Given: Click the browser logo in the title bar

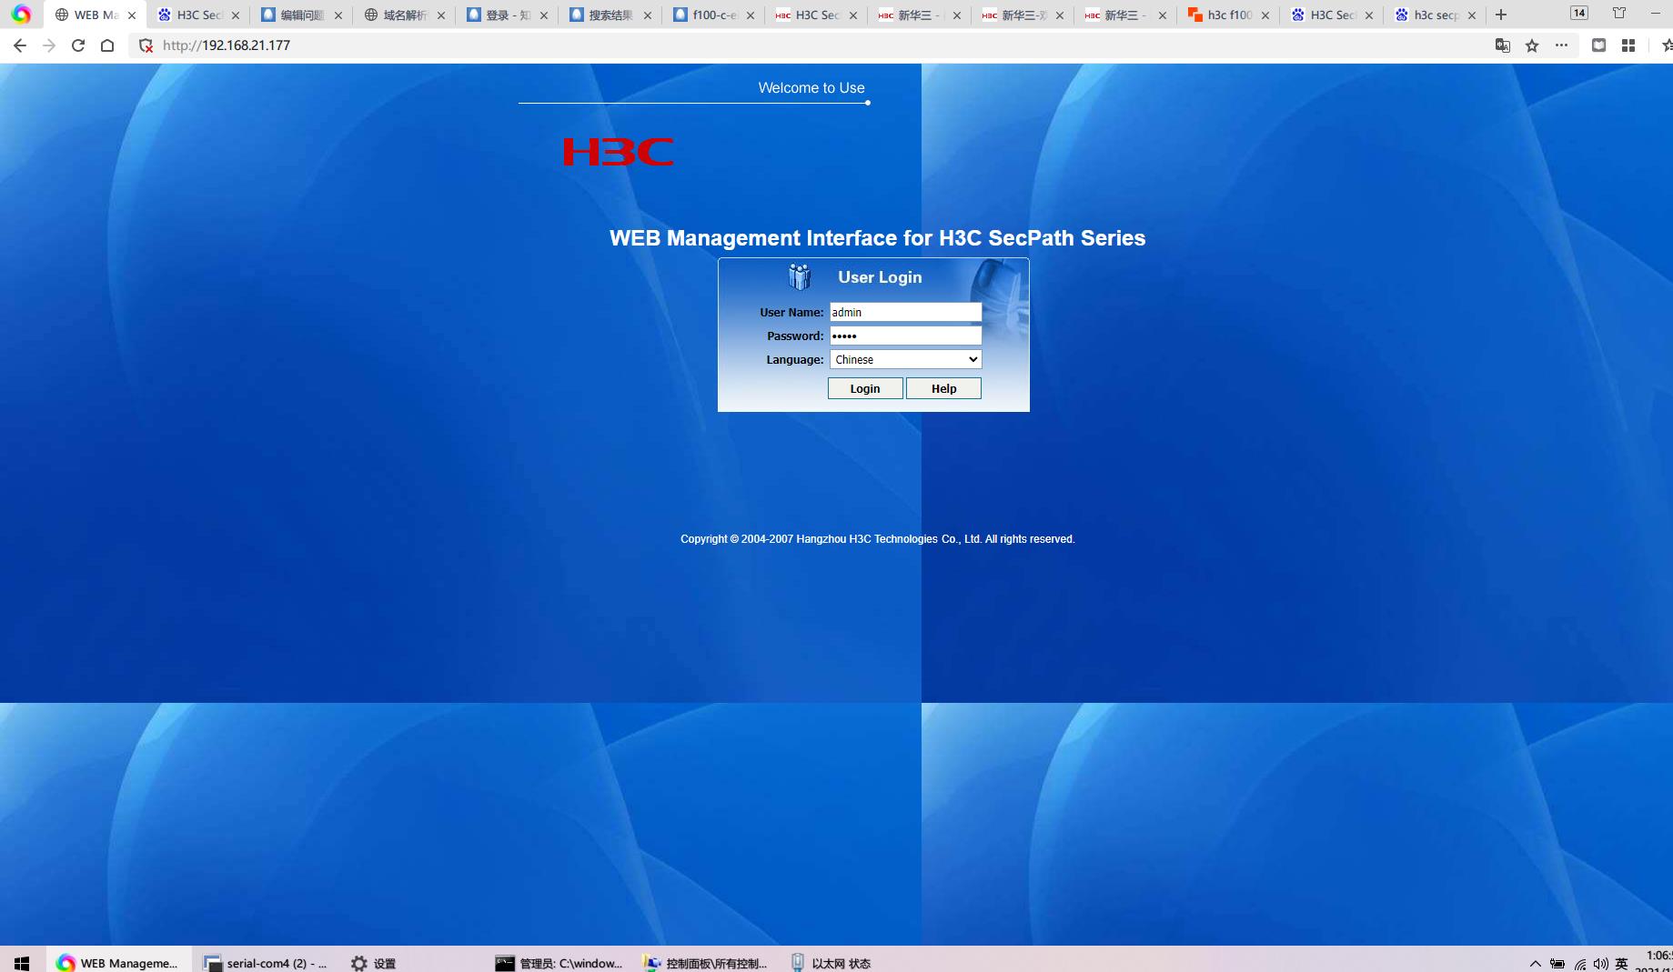Looking at the screenshot, I should 21,15.
